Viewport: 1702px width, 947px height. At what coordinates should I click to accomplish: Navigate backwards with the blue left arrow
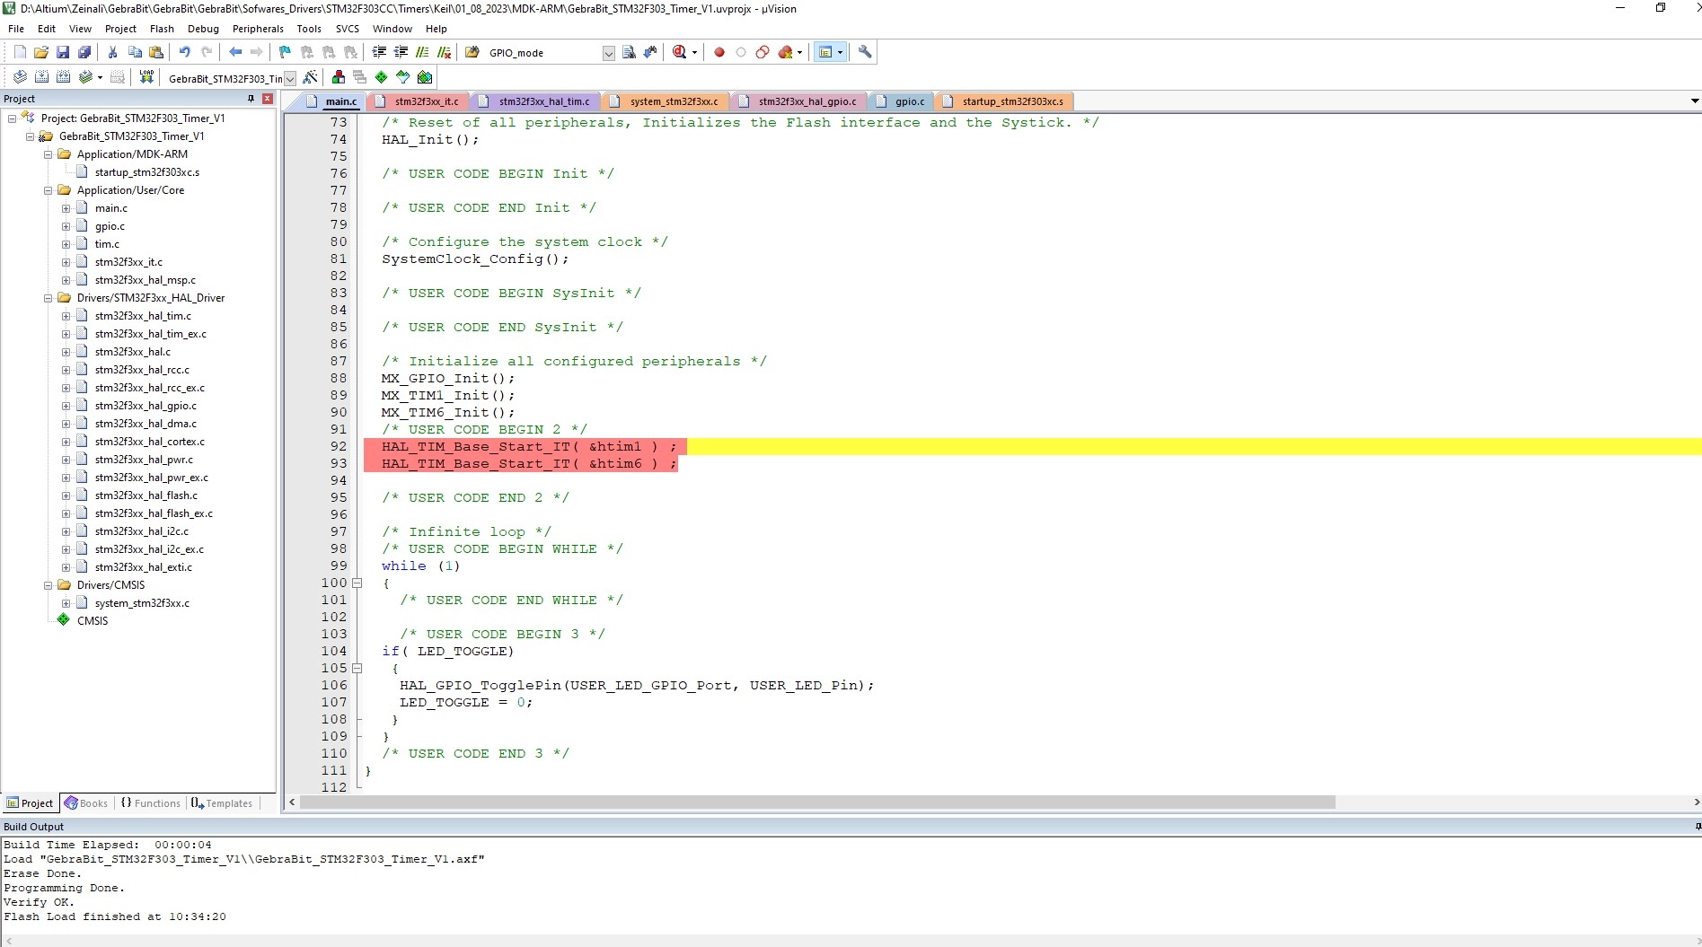[x=235, y=52]
